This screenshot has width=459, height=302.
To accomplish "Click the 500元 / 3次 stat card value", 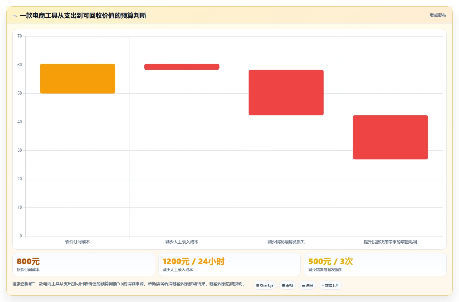I will 330,261.
